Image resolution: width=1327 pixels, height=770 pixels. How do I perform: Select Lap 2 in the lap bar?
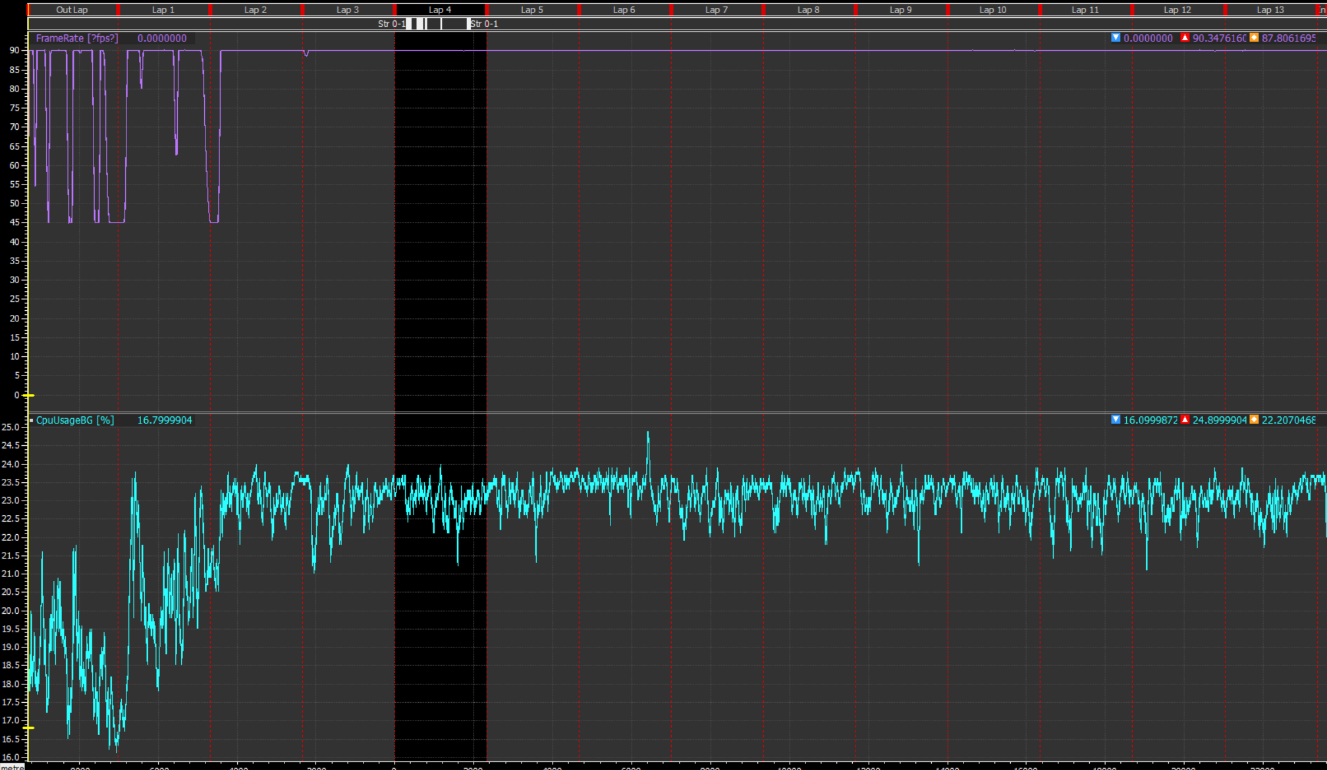click(x=256, y=10)
